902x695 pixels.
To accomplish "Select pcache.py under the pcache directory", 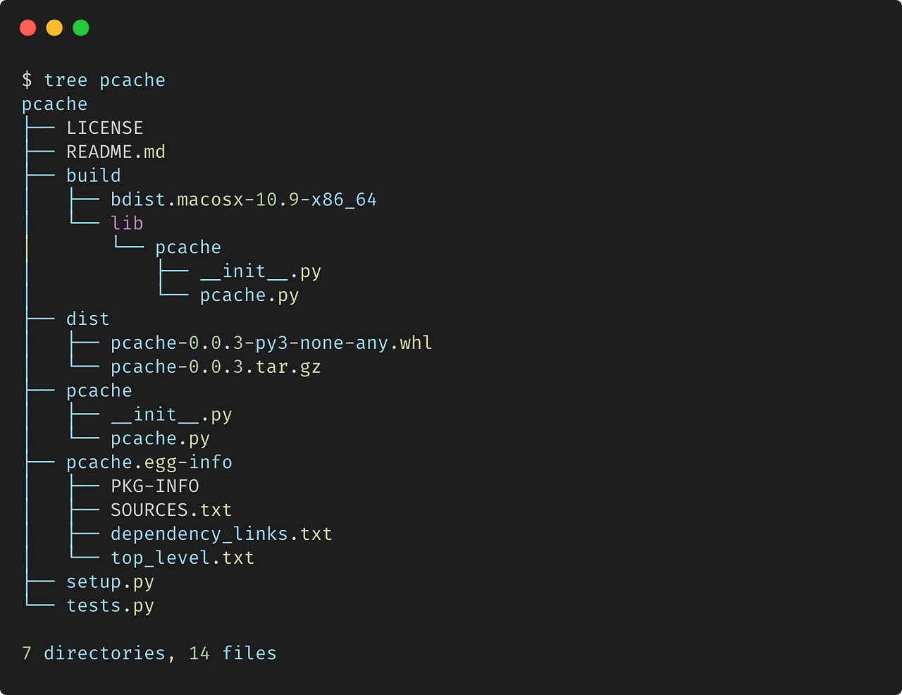I will [159, 438].
